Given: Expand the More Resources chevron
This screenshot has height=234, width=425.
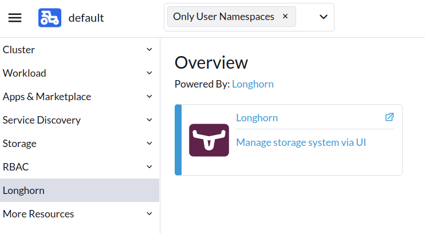Looking at the screenshot, I should 149,214.
